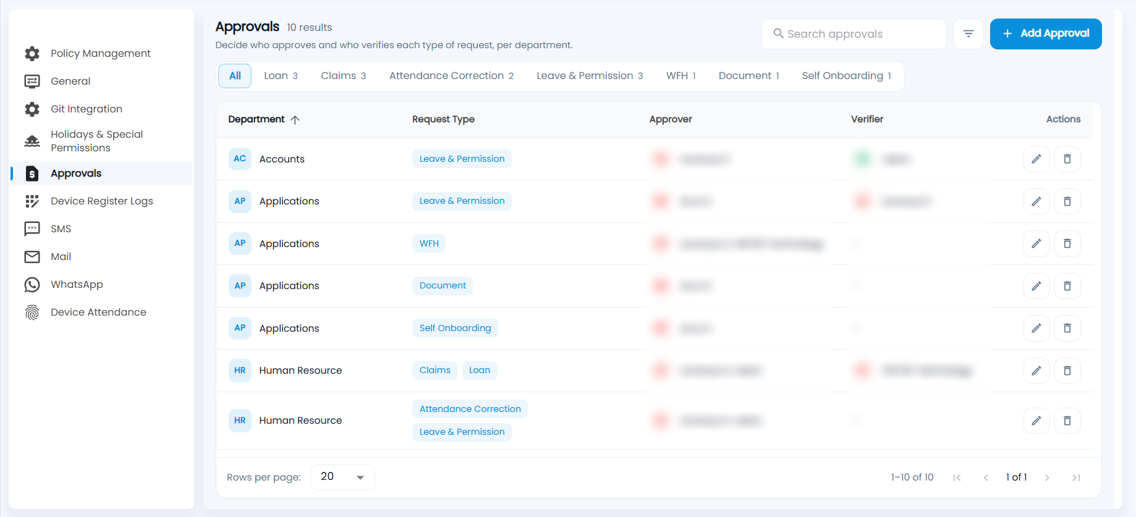
Task: Open Device Register Logs
Action: pyautogui.click(x=101, y=201)
